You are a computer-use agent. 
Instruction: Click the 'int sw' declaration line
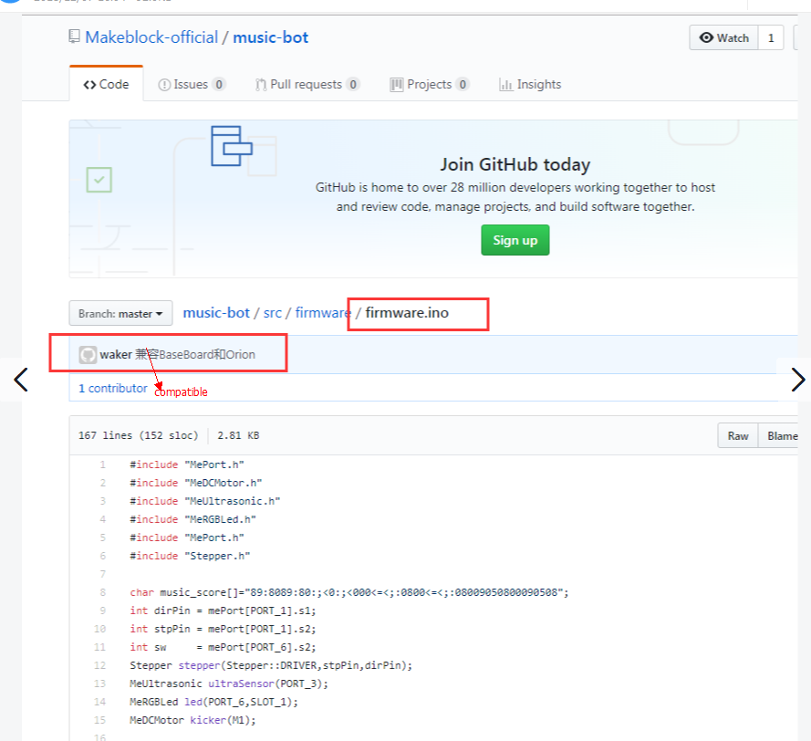[223, 647]
